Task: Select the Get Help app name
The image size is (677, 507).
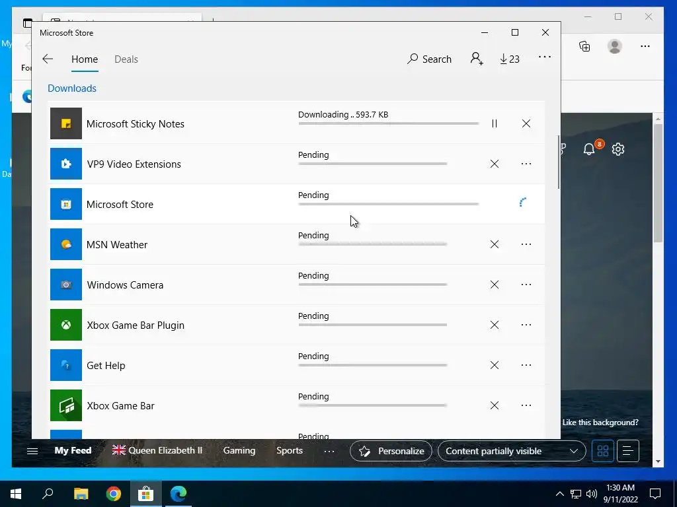Action: pyautogui.click(x=106, y=366)
